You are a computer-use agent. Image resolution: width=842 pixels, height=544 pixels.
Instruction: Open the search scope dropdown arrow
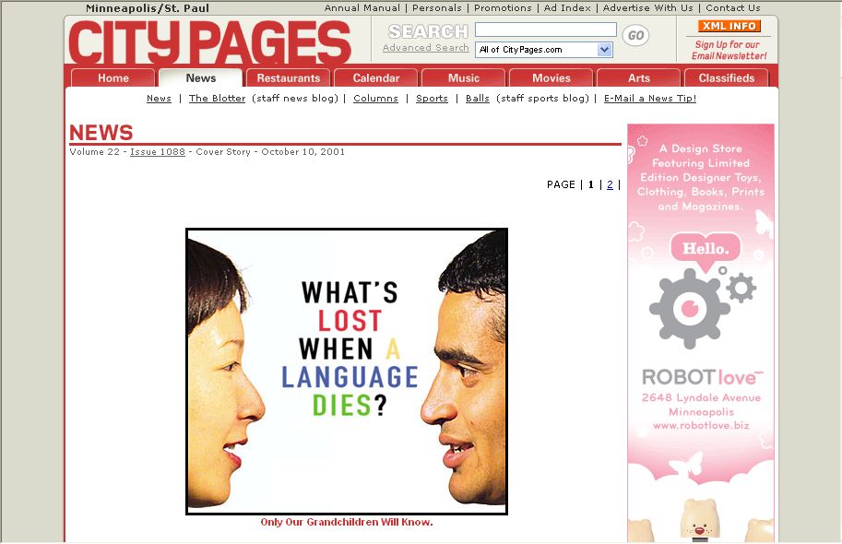pyautogui.click(x=605, y=50)
